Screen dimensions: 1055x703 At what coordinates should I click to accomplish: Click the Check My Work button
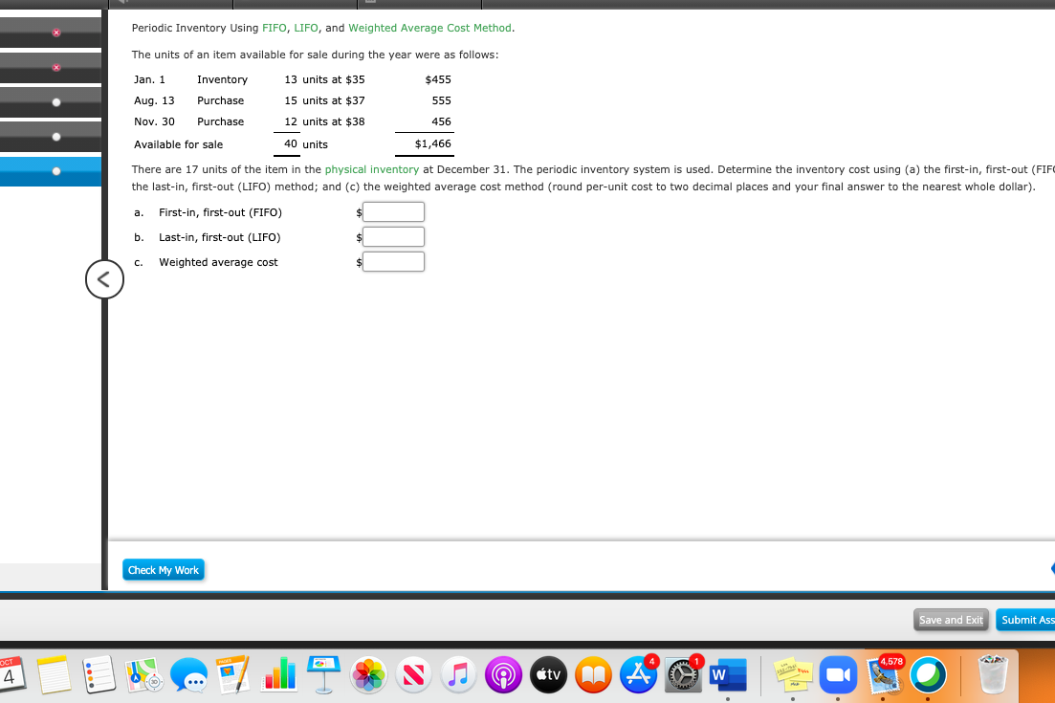point(163,569)
